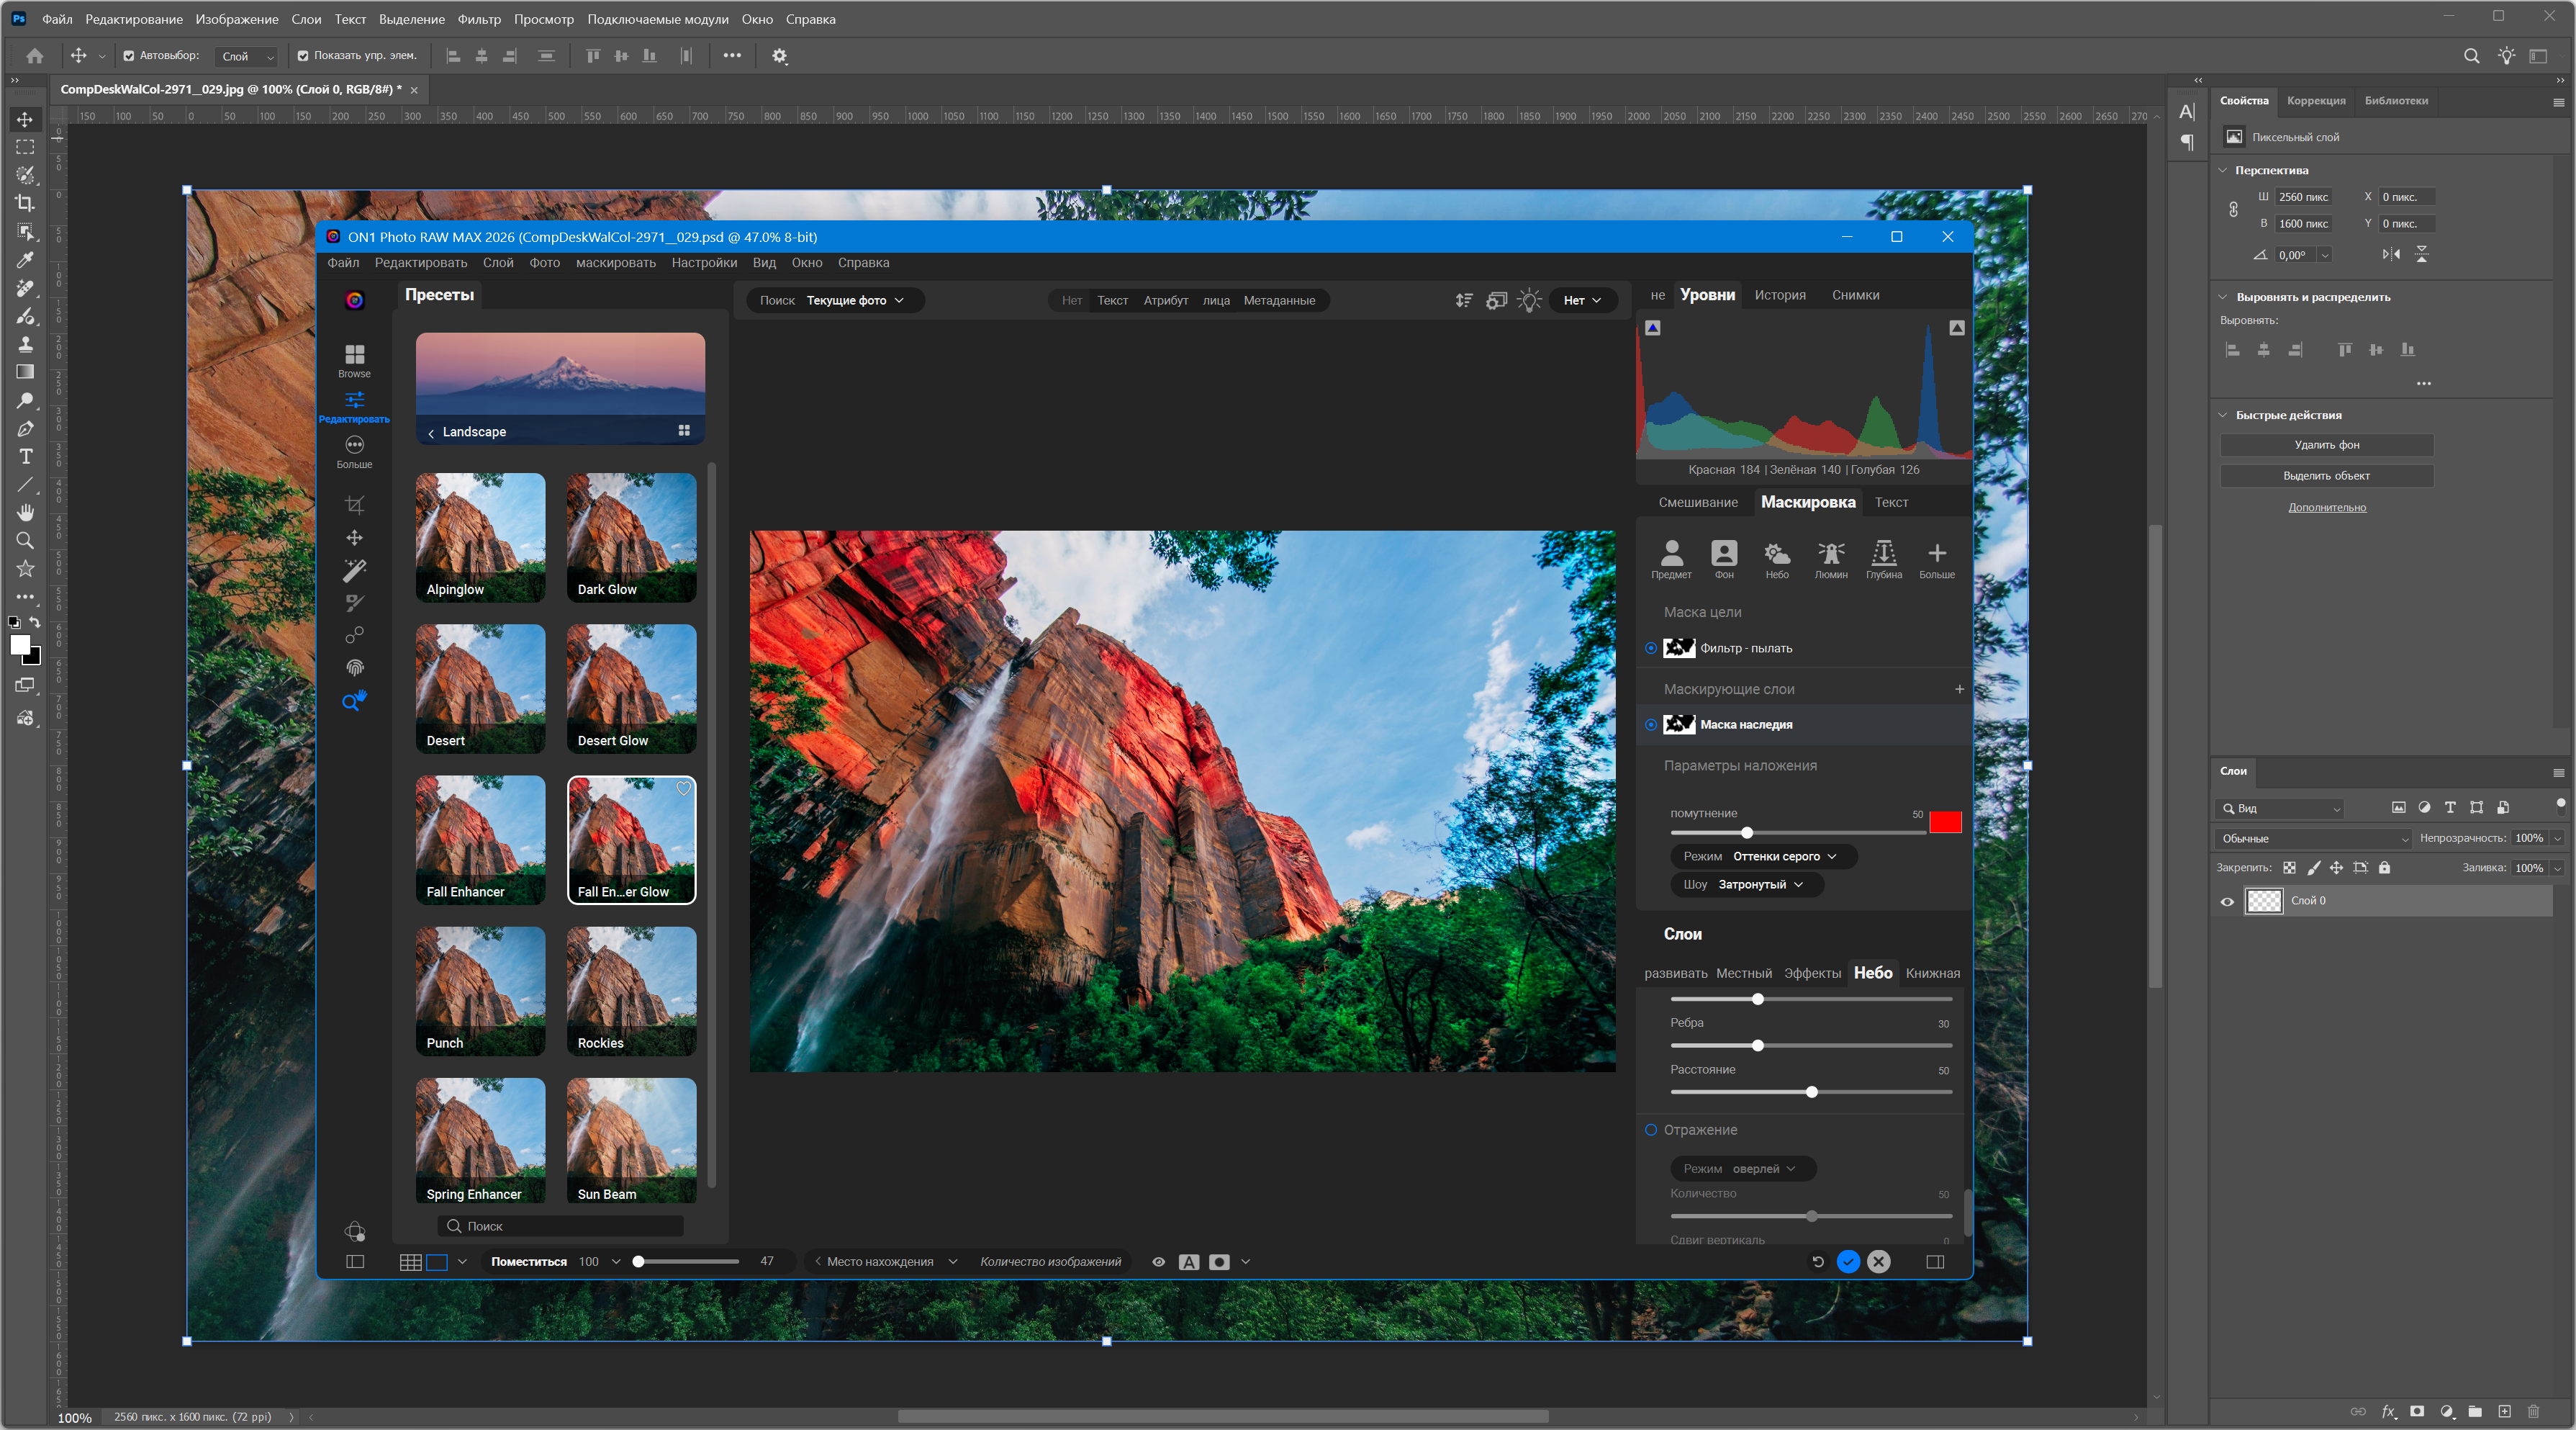
Task: Click the ON1 crop tool icon
Action: [354, 504]
